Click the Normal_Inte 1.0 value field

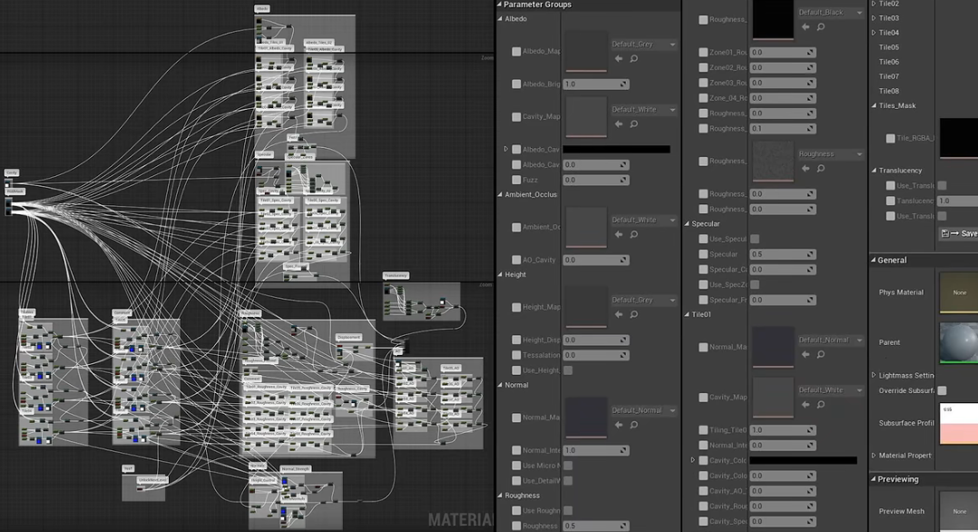[x=596, y=451]
